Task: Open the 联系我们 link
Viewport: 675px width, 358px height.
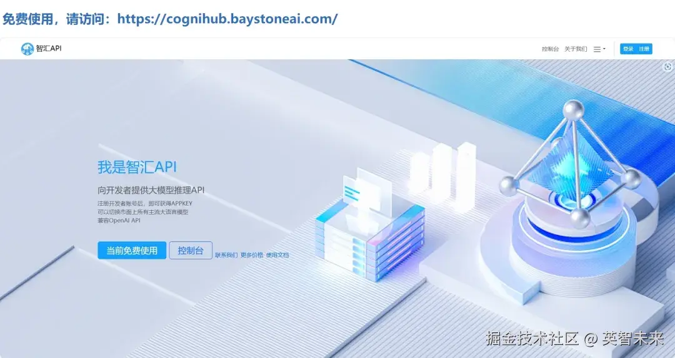Action: coord(226,255)
